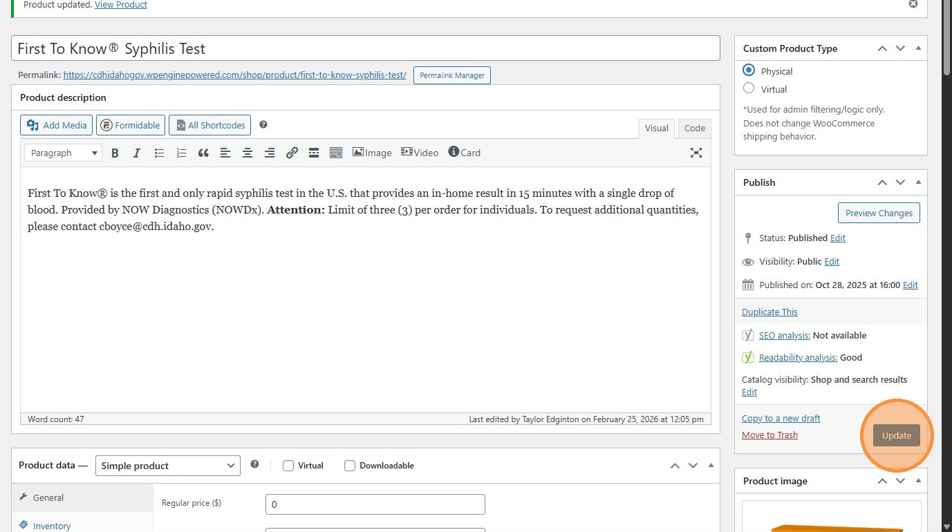Move the Product data panel down
The image size is (952, 532).
click(693, 466)
